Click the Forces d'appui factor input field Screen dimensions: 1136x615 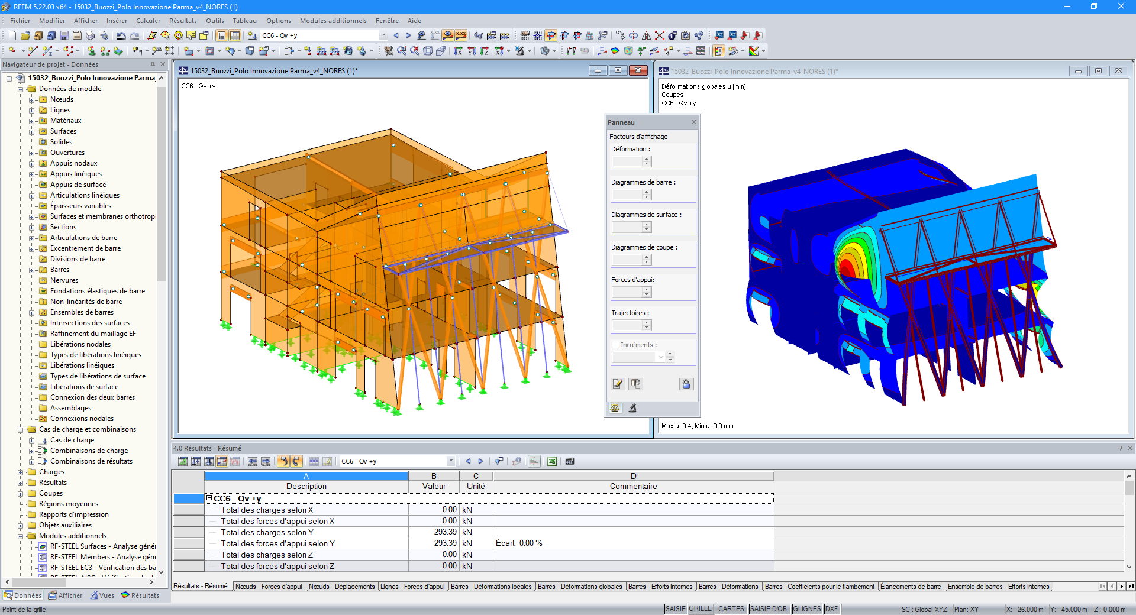627,292
